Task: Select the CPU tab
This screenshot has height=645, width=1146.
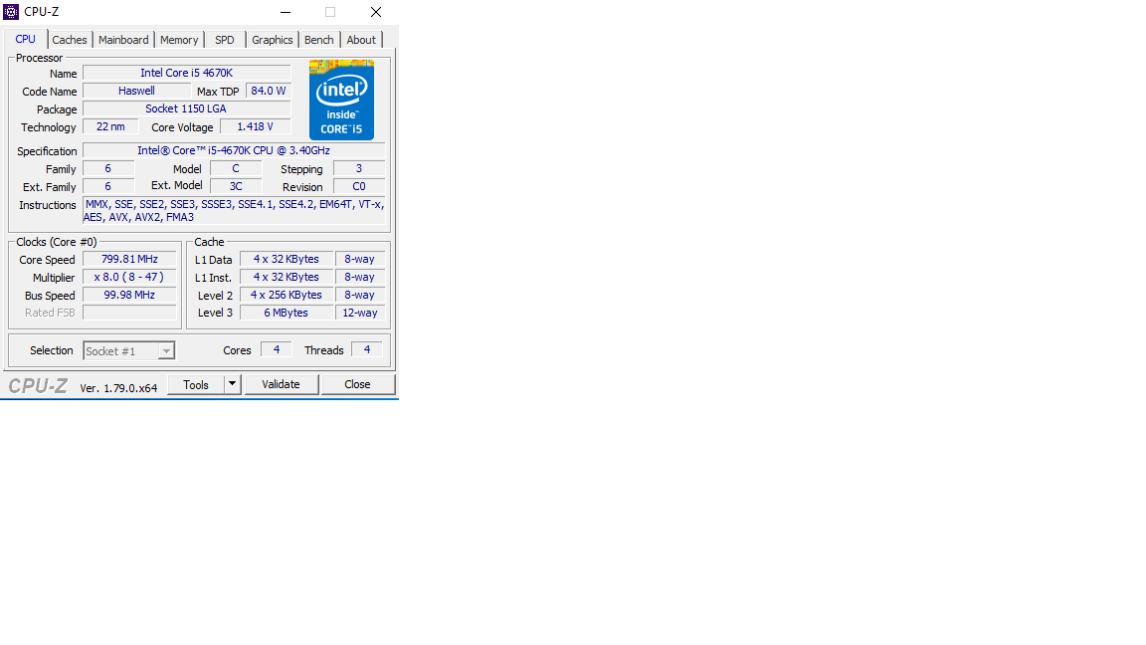Action: (x=26, y=39)
